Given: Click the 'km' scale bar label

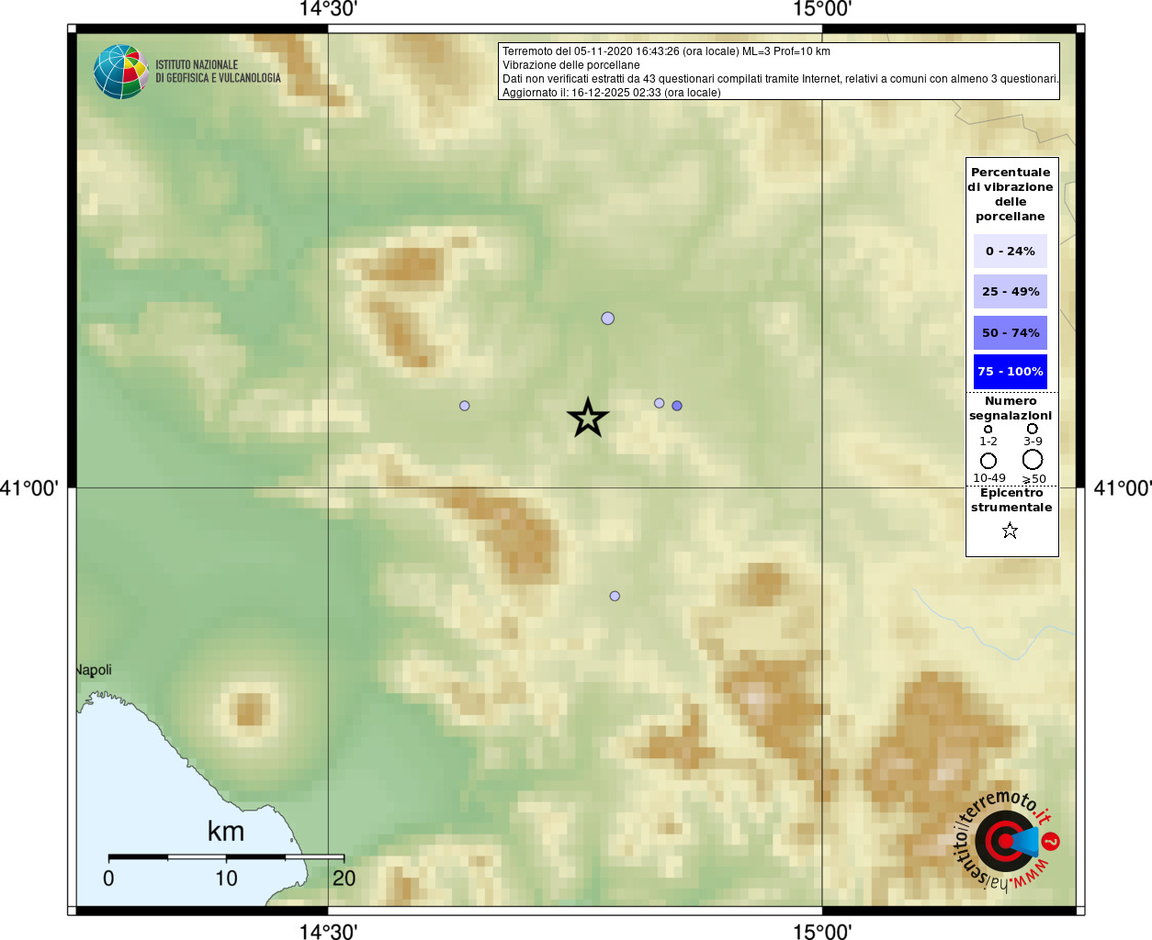Looking at the screenshot, I should coord(226,832).
